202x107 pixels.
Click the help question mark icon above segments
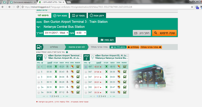(67, 52)
